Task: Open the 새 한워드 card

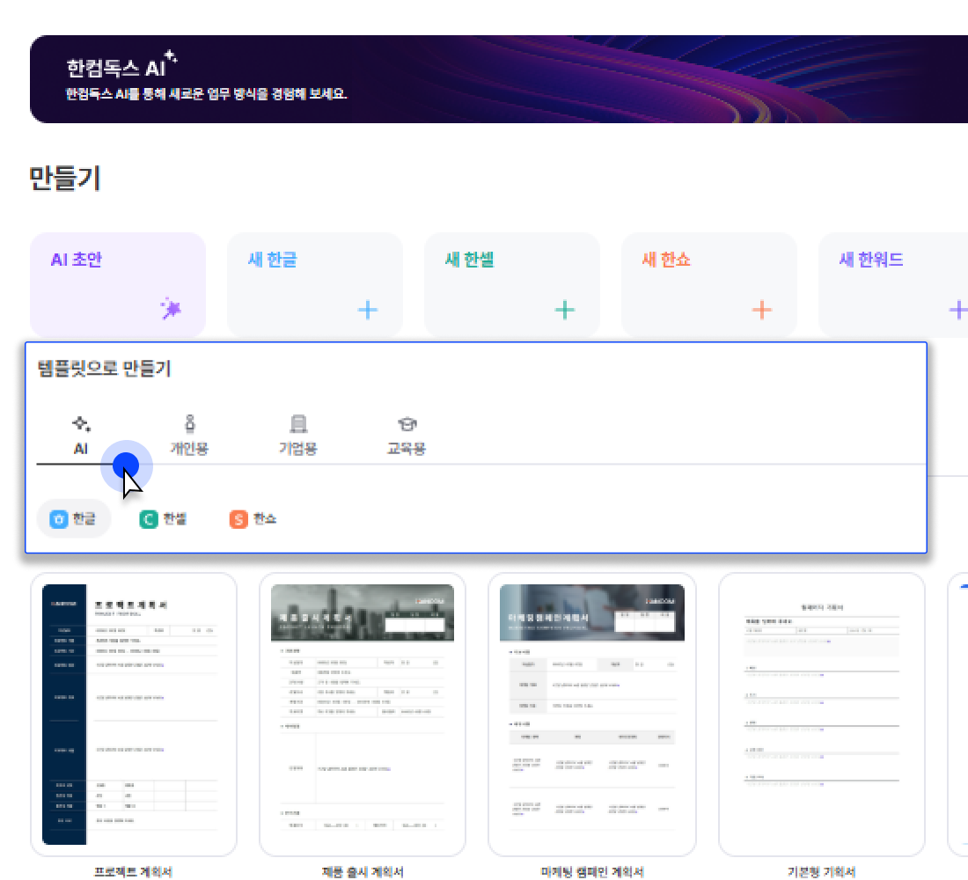Action: coord(893,285)
